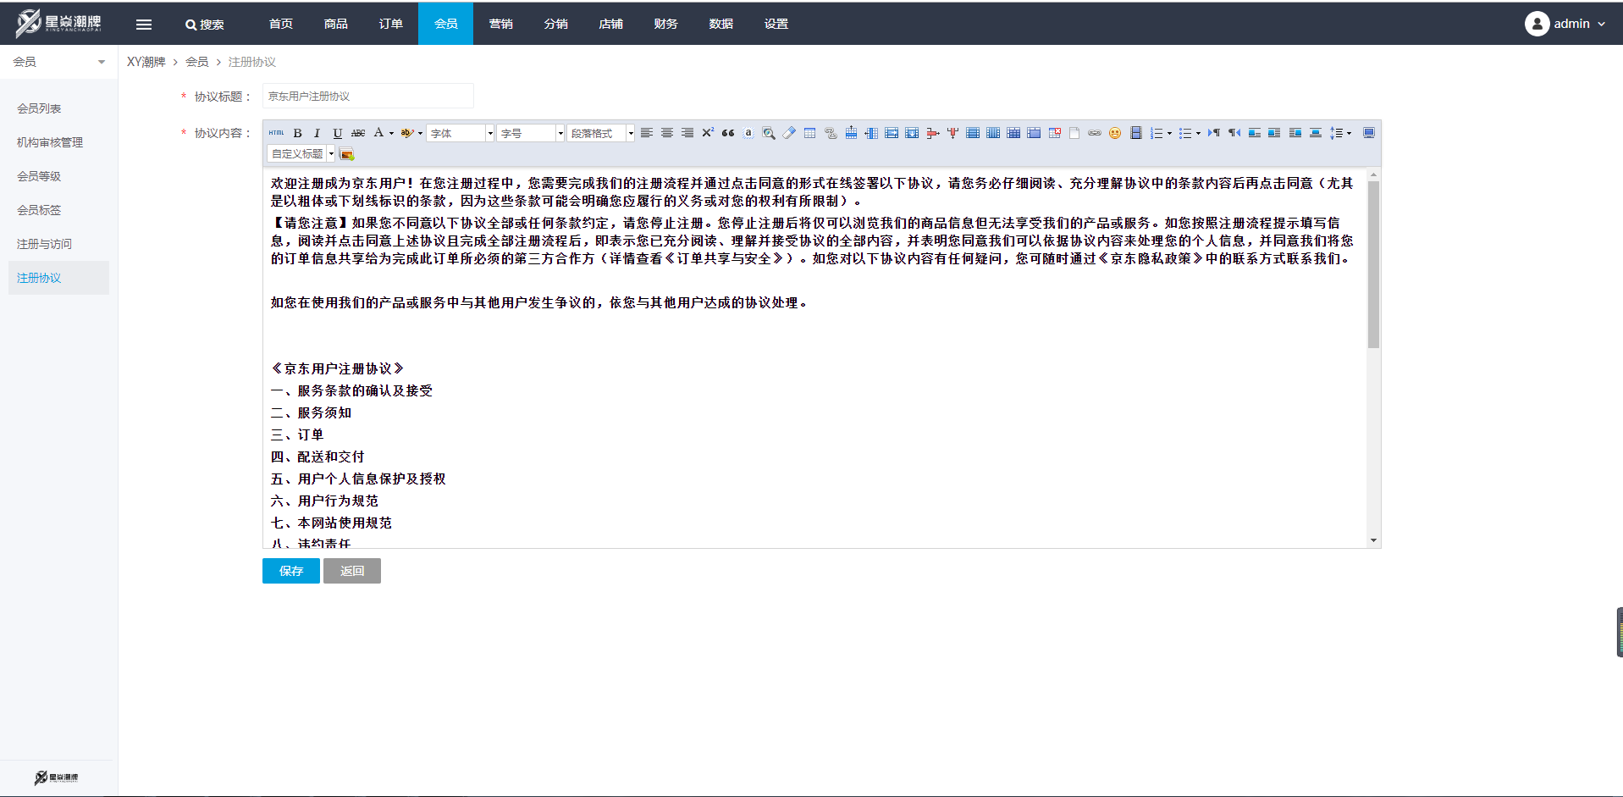Open the 财务 top navigation tab
The image size is (1623, 797).
(x=665, y=24)
